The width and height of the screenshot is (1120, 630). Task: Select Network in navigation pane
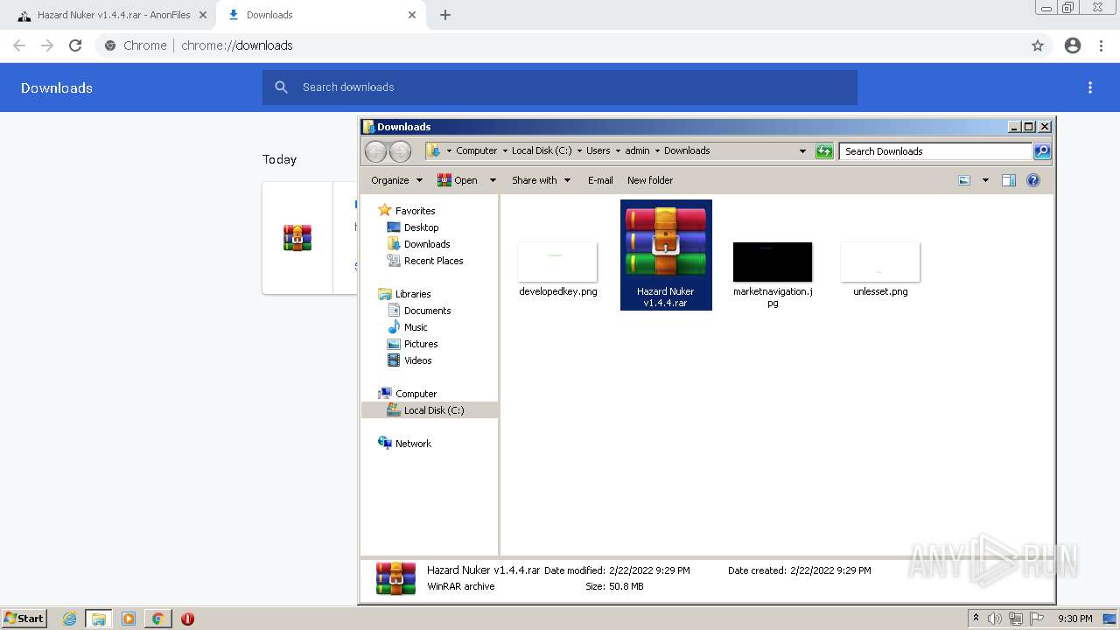click(x=413, y=444)
